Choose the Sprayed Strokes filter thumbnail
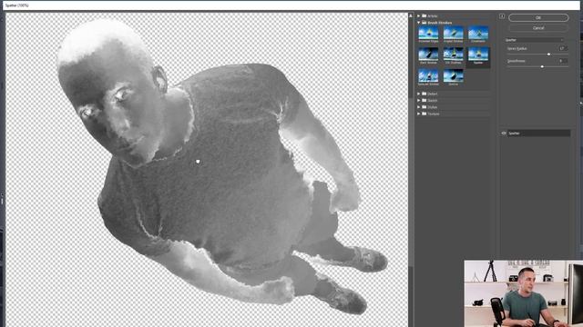This screenshot has height=327, width=583. (428, 76)
